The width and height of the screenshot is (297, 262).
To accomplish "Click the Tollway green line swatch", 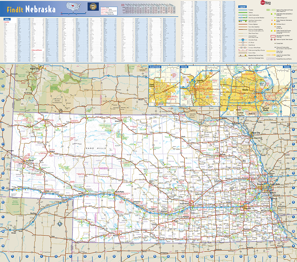I will point(243,12).
